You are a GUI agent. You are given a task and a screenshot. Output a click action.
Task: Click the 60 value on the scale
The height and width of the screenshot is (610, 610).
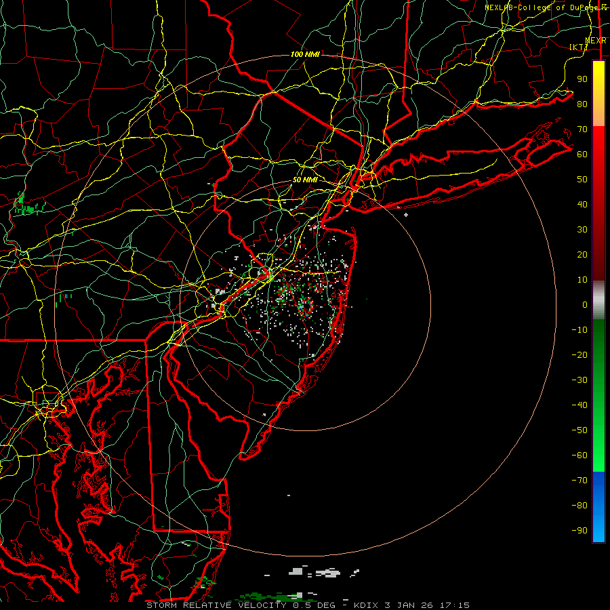tap(582, 154)
